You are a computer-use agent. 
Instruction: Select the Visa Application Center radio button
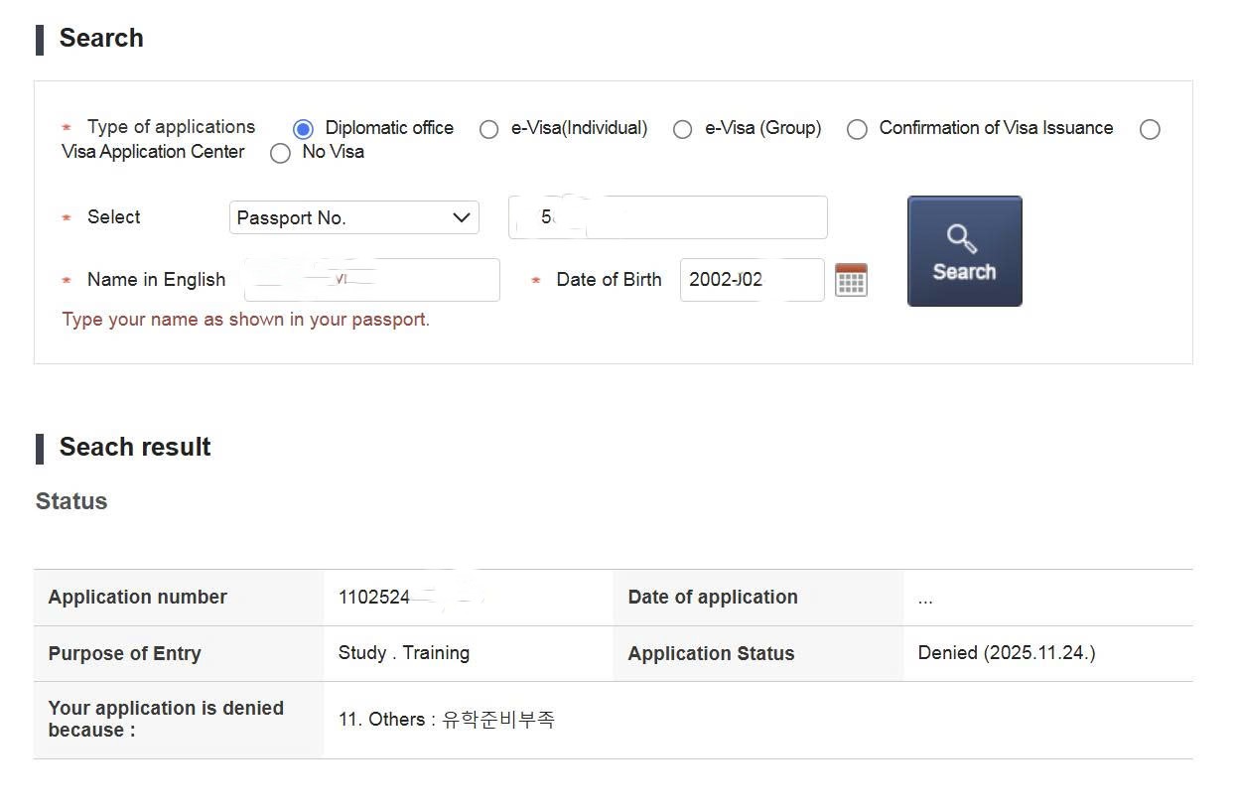[x=1150, y=129]
